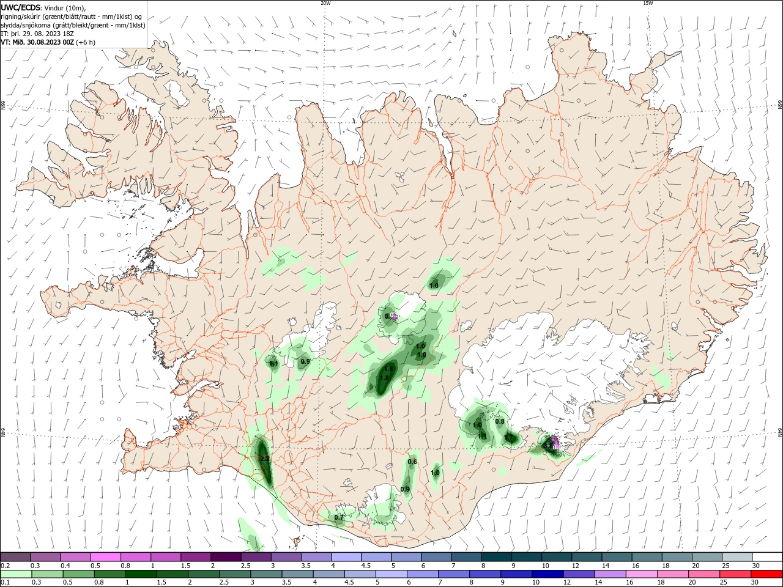This screenshot has width=783, height=587.
Task: Select the lower-row legend swatch between 2.5 and 3
Action: coord(235,574)
